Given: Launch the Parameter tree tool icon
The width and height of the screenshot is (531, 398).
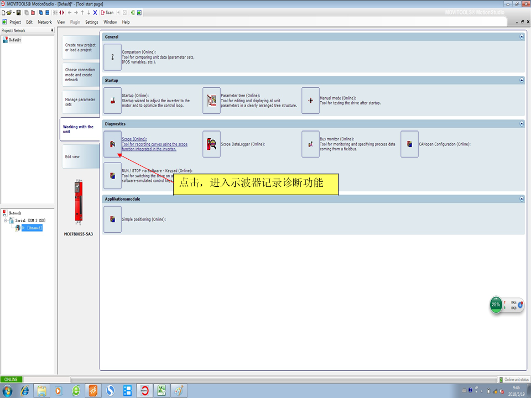Looking at the screenshot, I should [211, 101].
